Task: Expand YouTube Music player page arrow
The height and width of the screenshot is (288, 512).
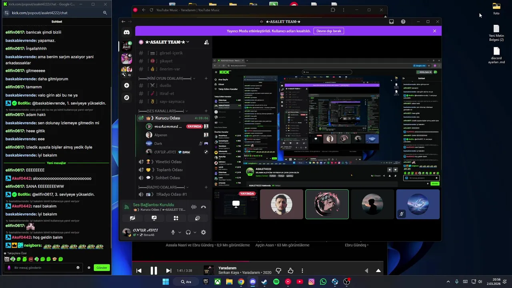Action: pos(378,271)
